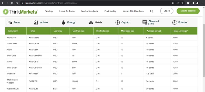Open browser home page icon

point(17,3)
